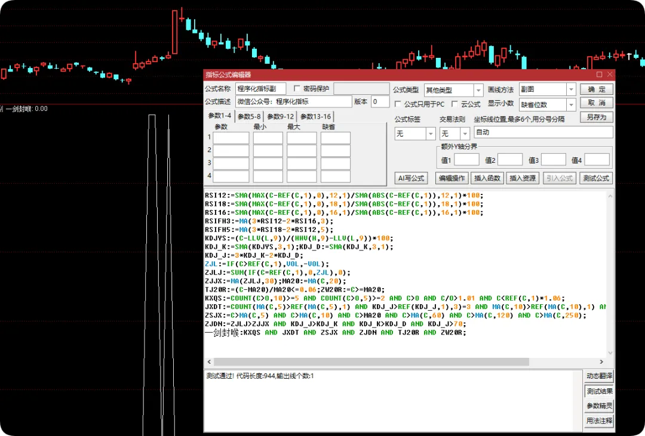The height and width of the screenshot is (436, 645).
Task: Click the AI写公式 button
Action: pos(411,178)
